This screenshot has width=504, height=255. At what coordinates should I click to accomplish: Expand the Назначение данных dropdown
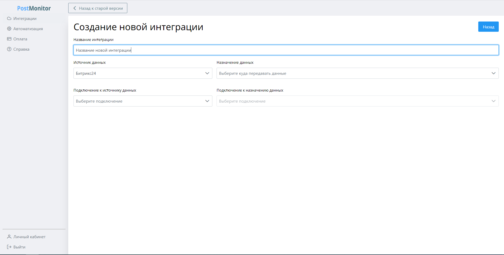click(x=357, y=73)
